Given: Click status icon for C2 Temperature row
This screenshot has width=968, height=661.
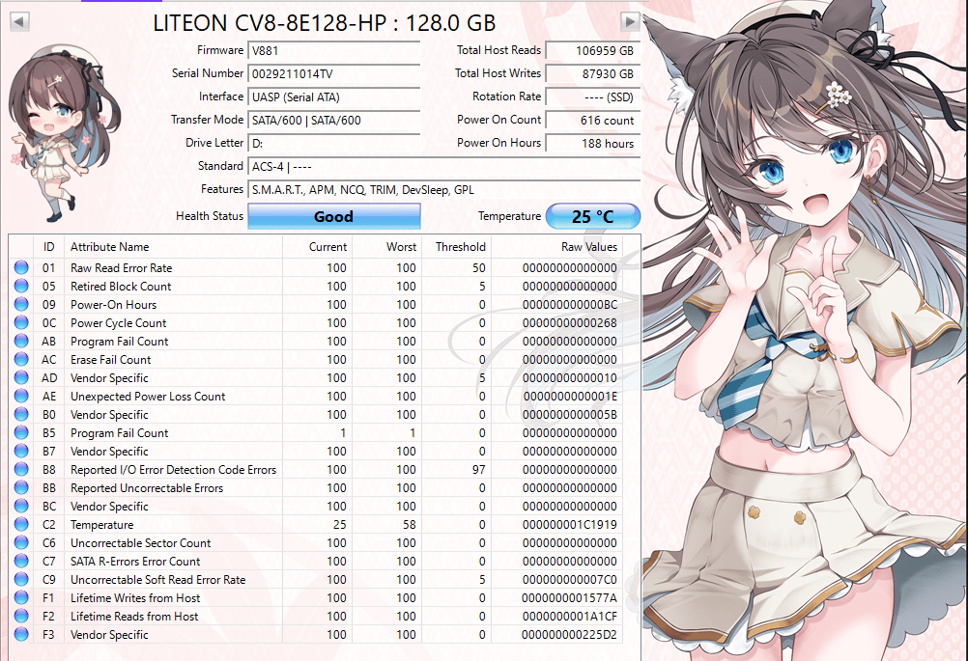Looking at the screenshot, I should click(x=21, y=525).
